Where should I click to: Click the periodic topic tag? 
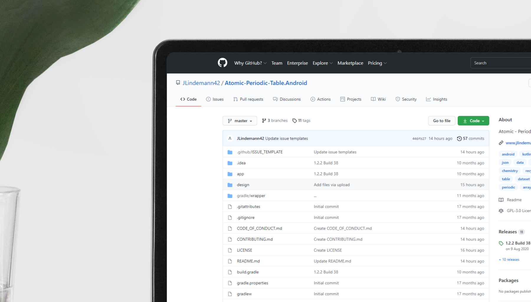pyautogui.click(x=508, y=187)
